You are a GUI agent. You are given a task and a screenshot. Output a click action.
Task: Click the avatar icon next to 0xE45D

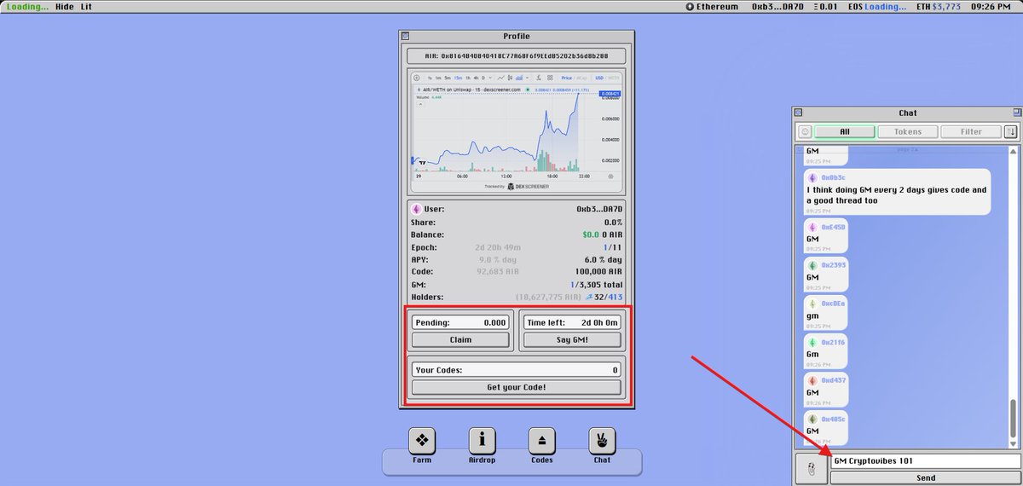[812, 228]
